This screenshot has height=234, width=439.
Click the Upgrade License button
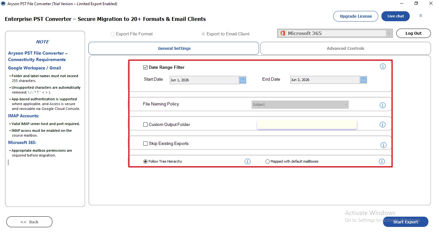click(x=356, y=16)
